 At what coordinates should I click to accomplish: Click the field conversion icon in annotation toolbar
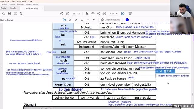(169, 71)
